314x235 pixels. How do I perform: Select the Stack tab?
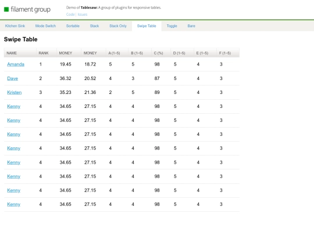point(94,26)
